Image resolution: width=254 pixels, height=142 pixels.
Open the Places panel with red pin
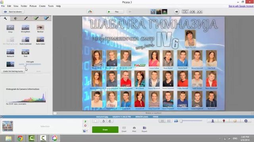tap(224, 121)
